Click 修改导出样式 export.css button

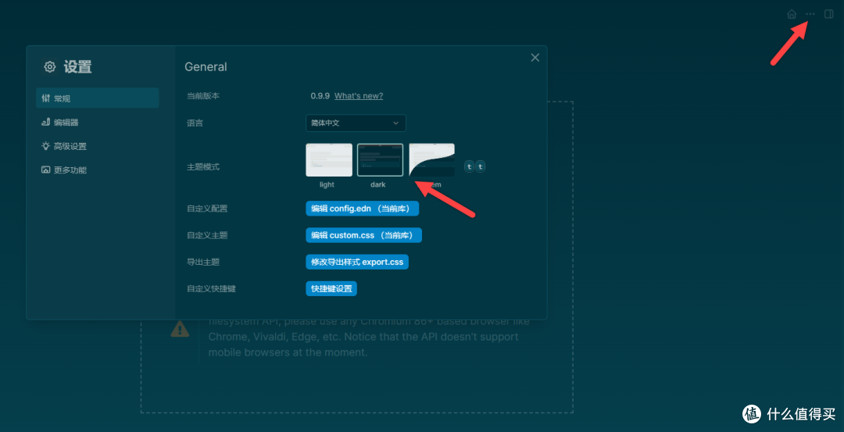pos(357,262)
